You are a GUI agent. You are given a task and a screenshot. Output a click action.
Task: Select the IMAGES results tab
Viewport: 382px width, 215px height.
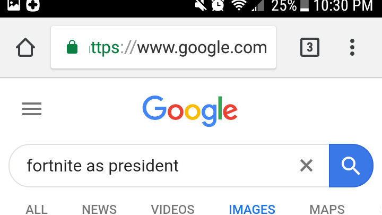(252, 209)
